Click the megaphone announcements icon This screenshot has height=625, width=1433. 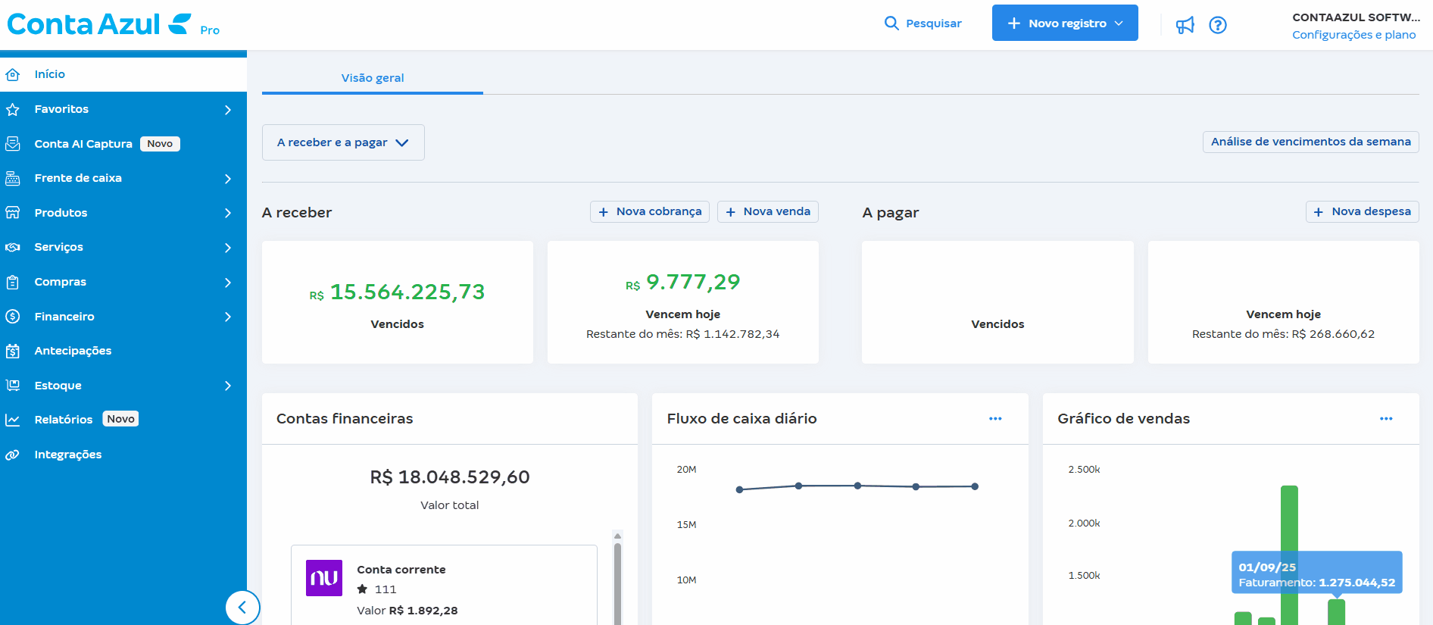(1185, 25)
